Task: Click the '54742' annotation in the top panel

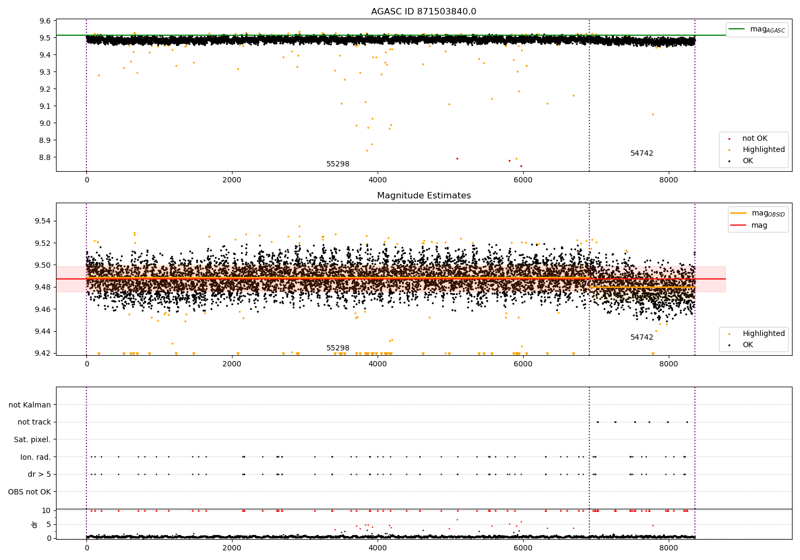Action: click(x=642, y=154)
